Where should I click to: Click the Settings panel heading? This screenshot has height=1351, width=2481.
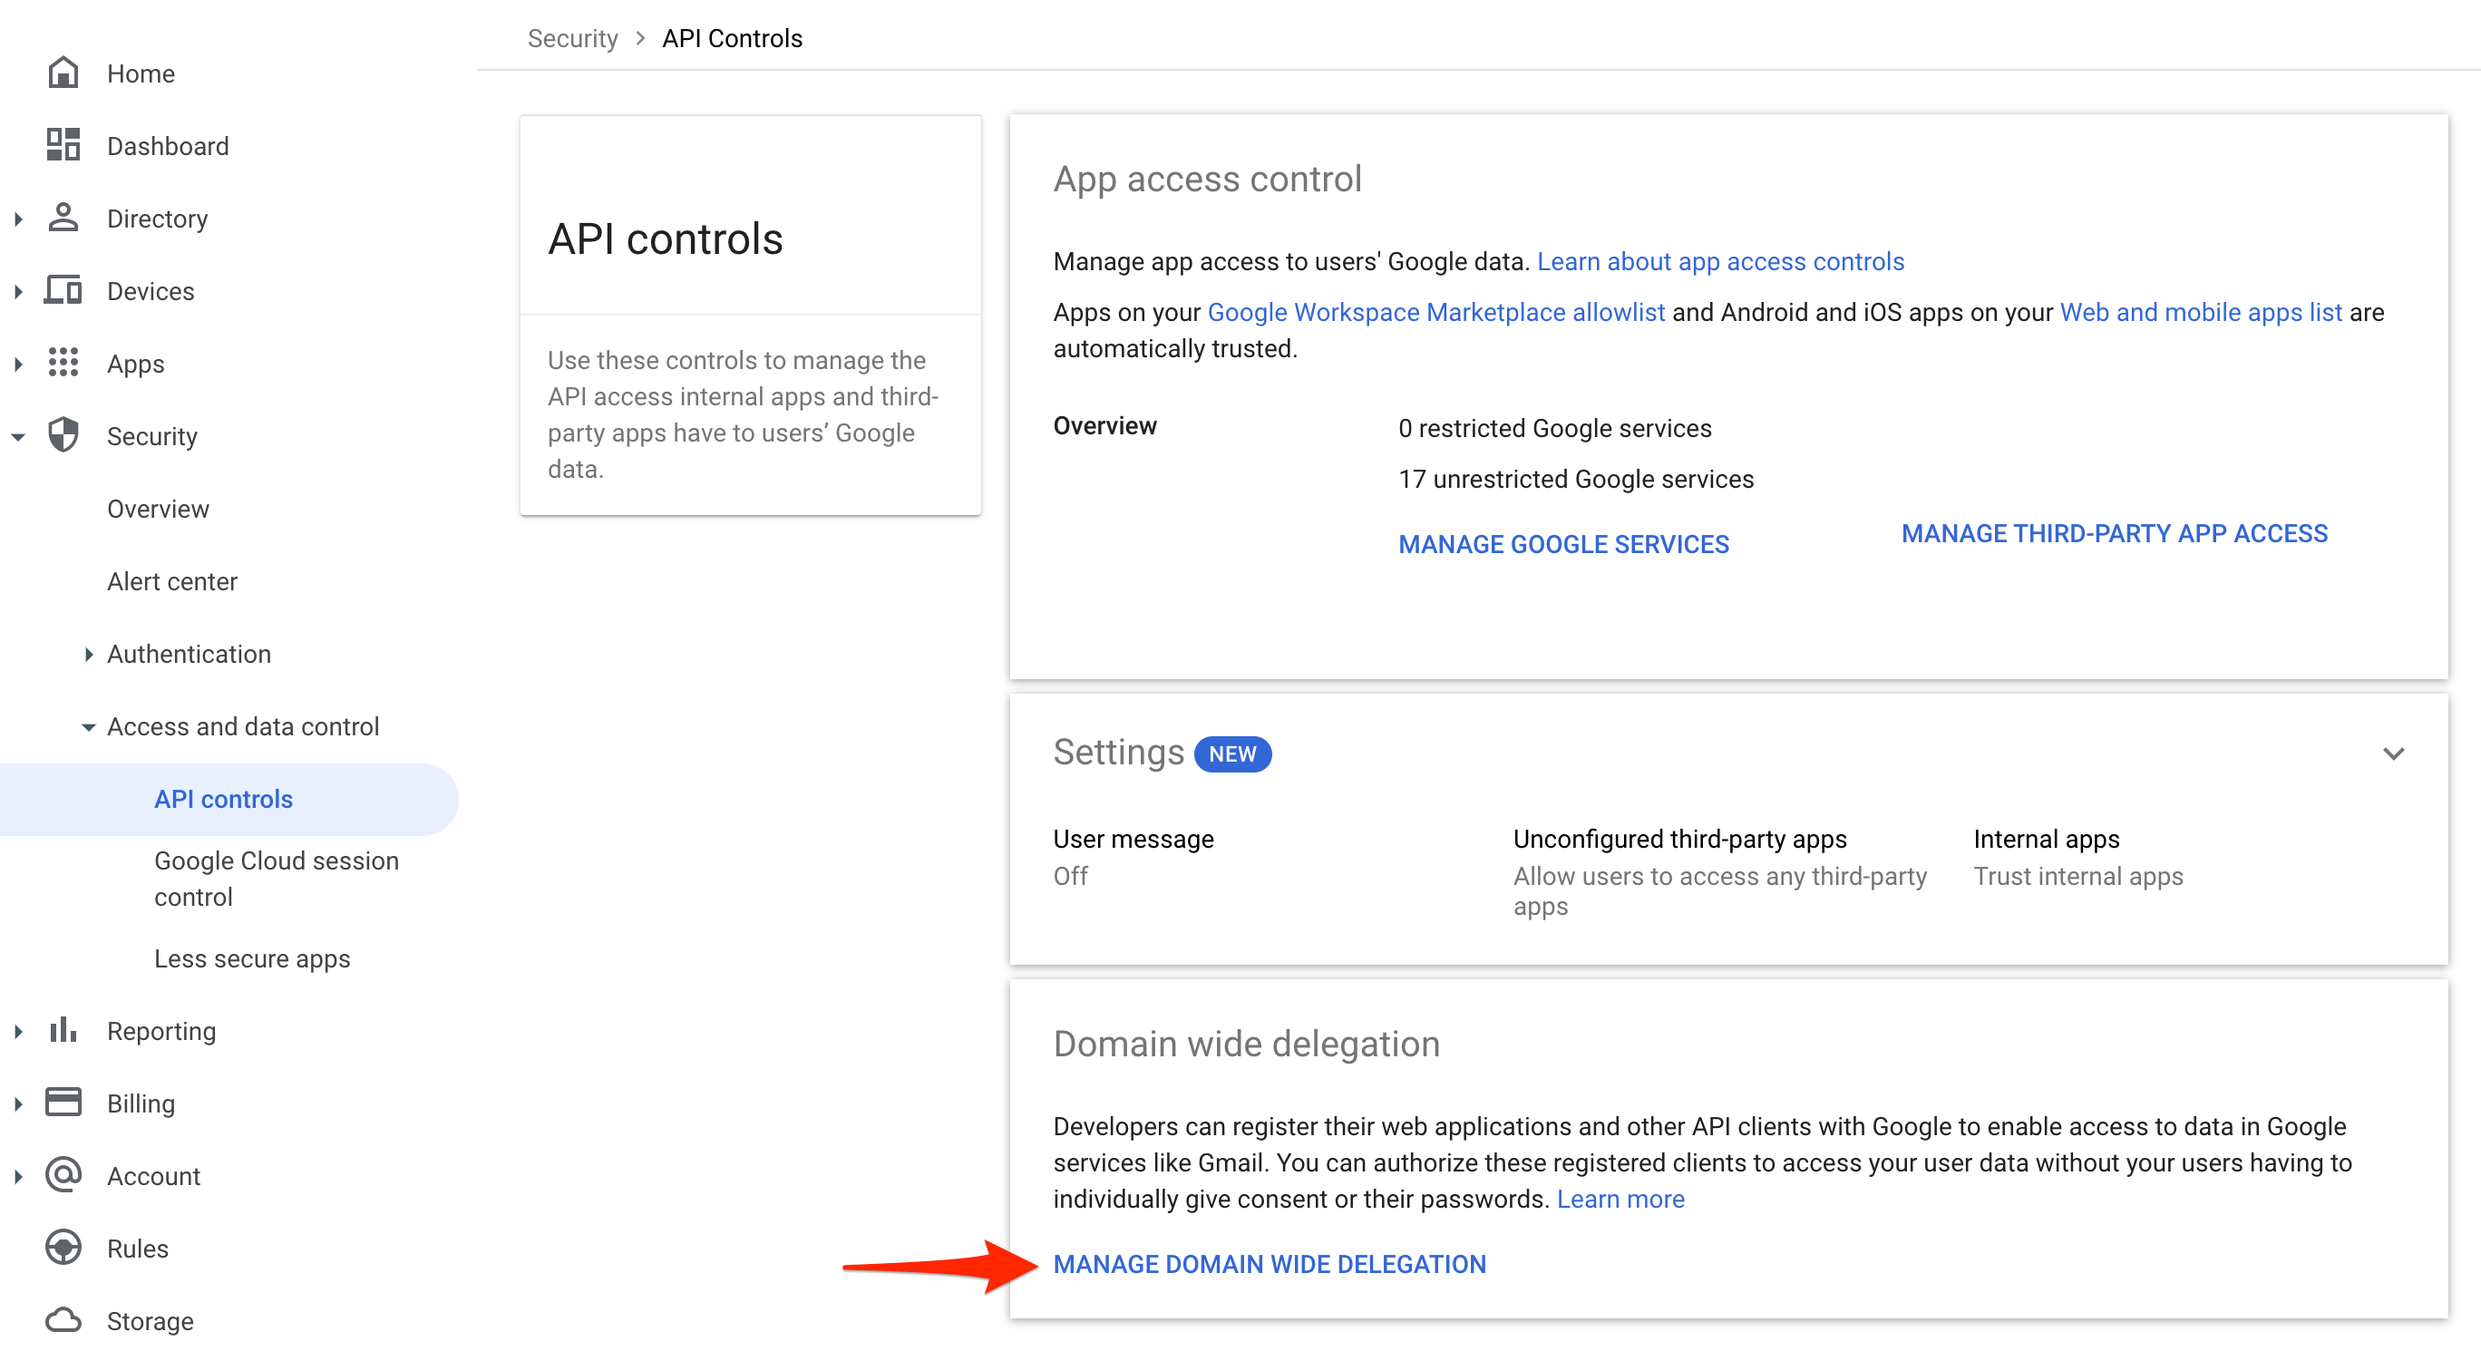tap(1118, 752)
